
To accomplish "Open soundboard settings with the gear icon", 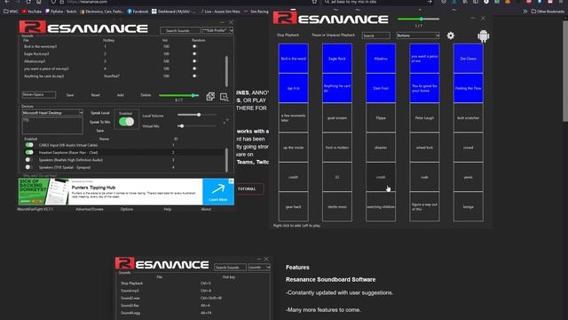I will coord(450,36).
